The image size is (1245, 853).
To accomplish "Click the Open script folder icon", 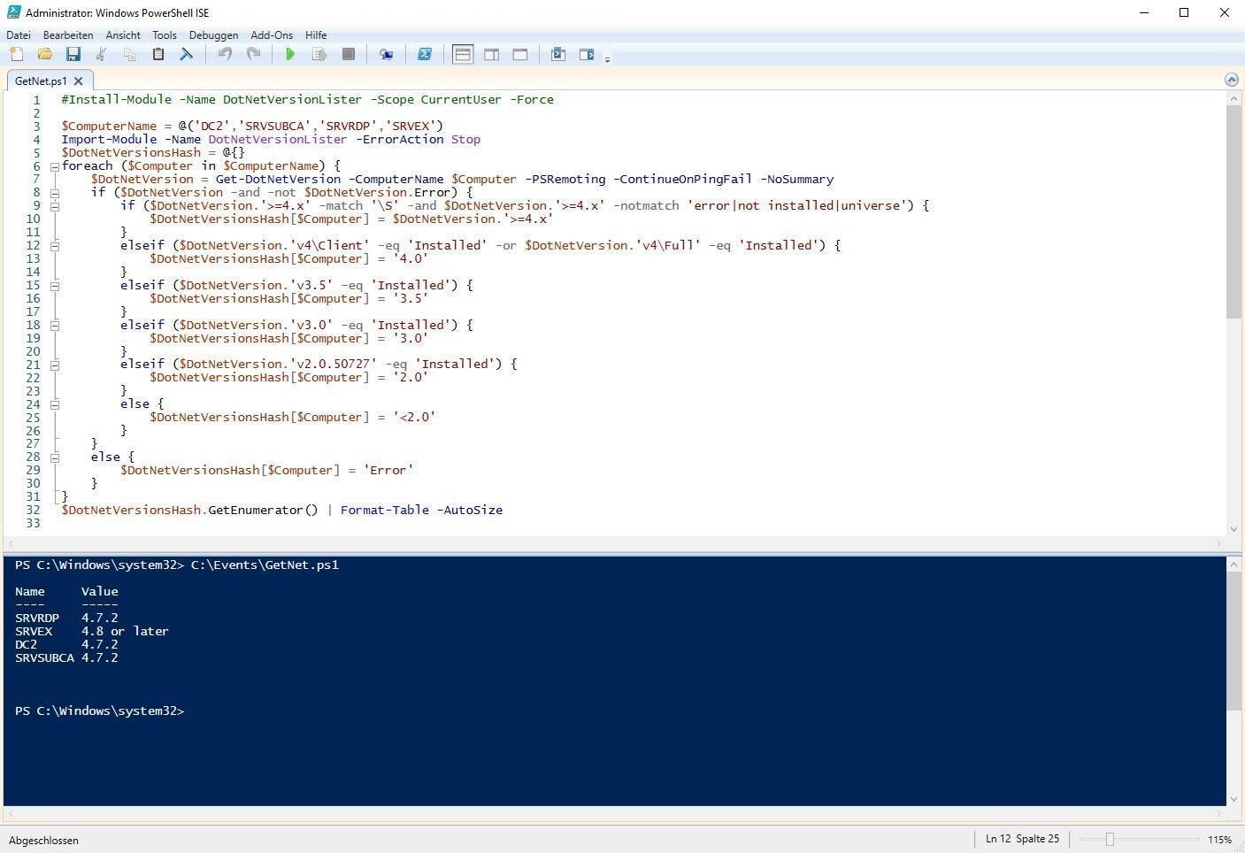I will [x=44, y=55].
